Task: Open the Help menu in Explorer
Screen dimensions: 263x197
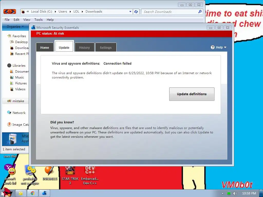Action: 50,19
